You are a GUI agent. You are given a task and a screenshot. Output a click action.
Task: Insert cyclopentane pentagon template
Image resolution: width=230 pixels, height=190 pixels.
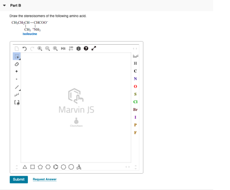pyautogui.click(x=40, y=167)
